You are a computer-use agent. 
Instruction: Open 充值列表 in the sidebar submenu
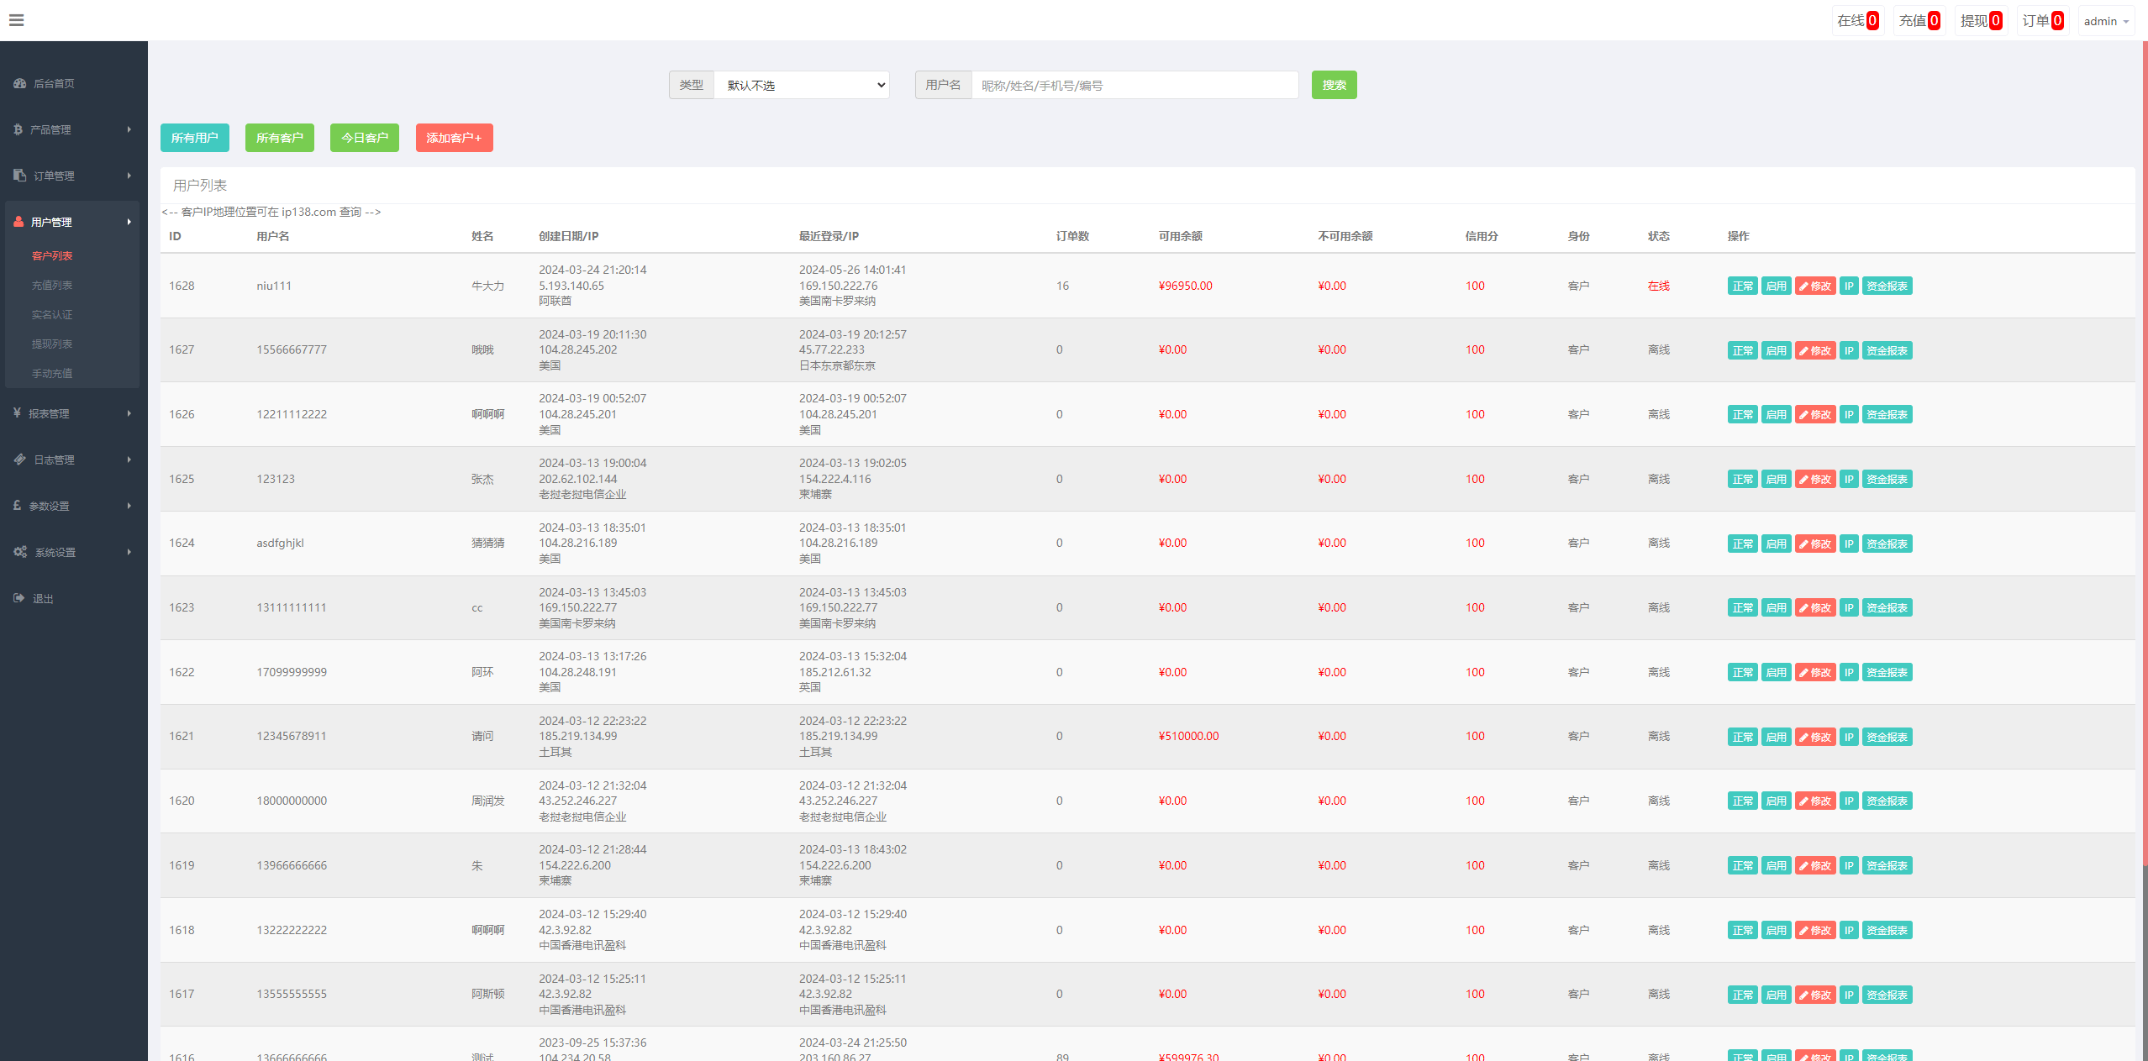pyautogui.click(x=52, y=286)
